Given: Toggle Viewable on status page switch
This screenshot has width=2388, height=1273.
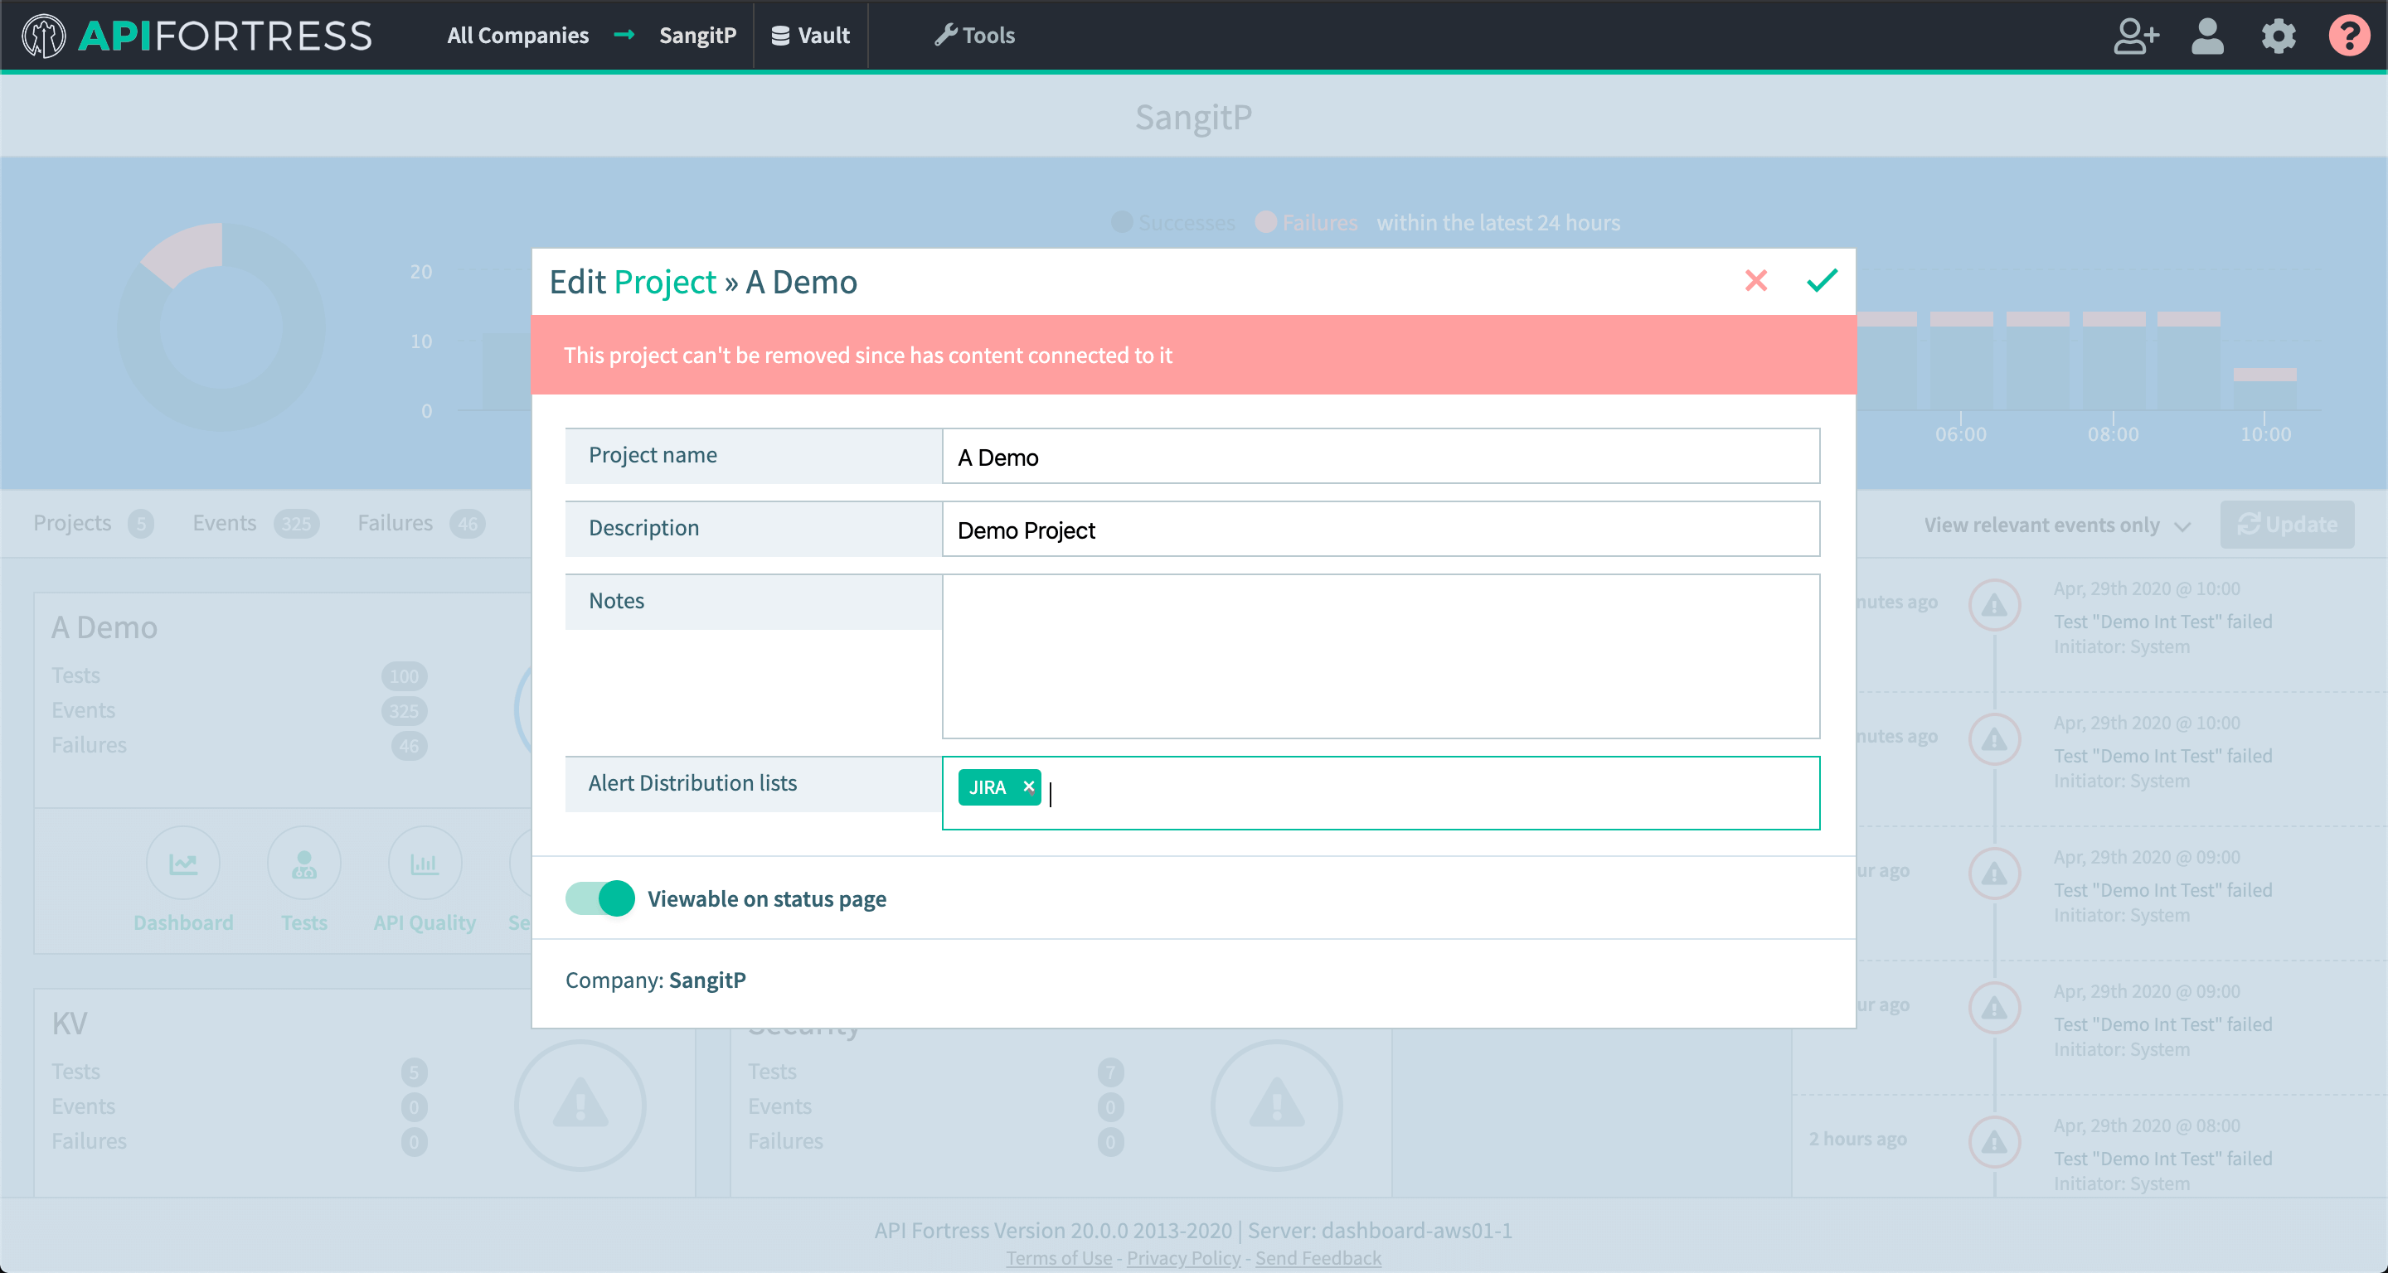Looking at the screenshot, I should 600,897.
